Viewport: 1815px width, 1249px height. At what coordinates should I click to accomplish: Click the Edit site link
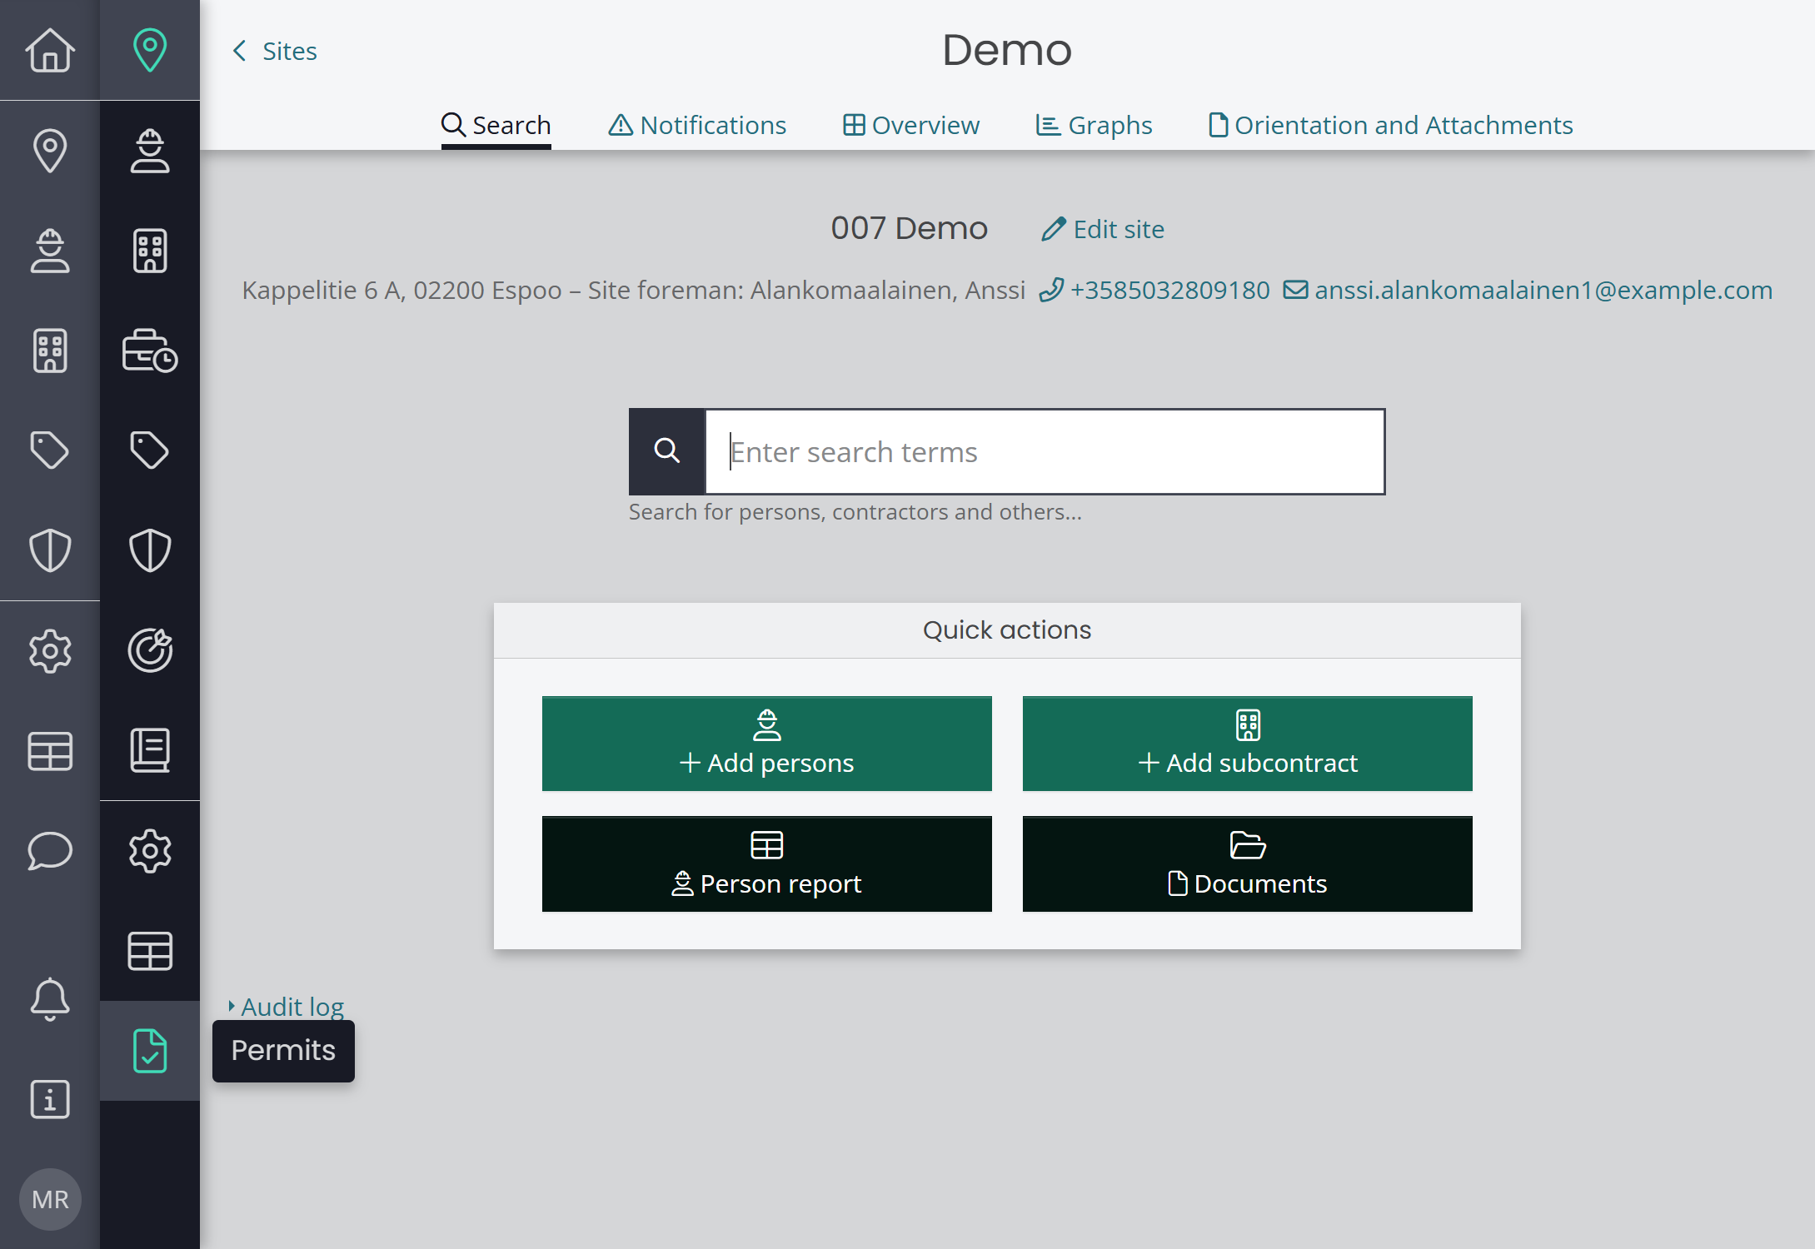click(x=1103, y=229)
